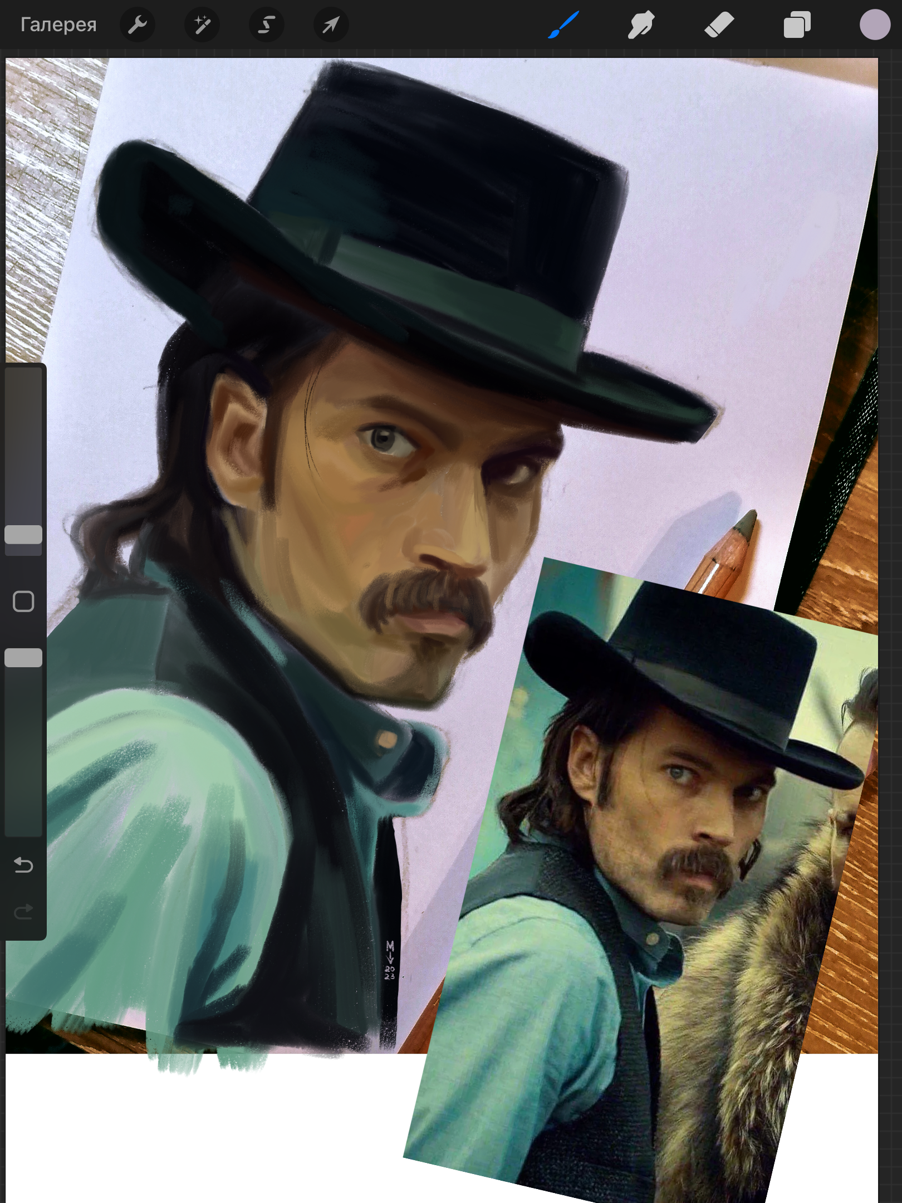Select the Smudge tool

641,25
